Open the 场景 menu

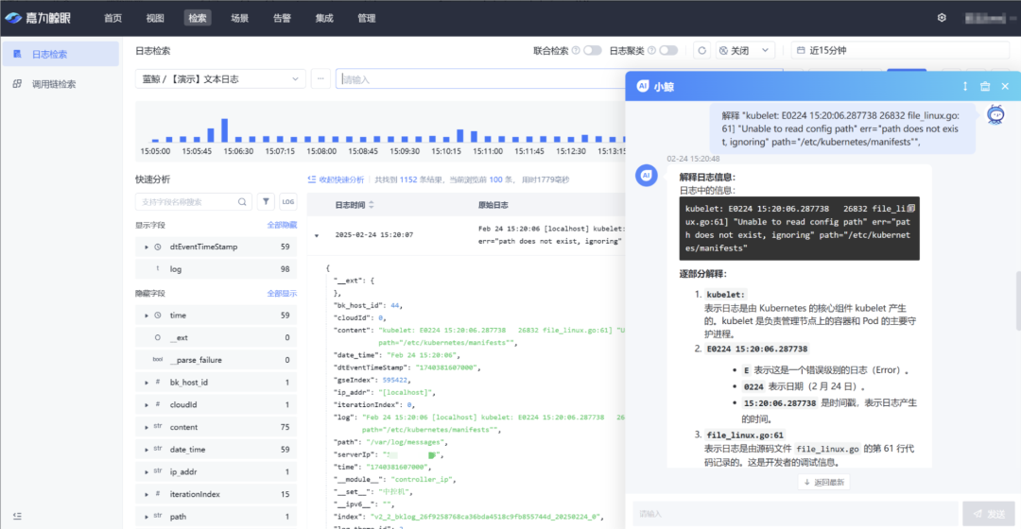[x=239, y=18]
